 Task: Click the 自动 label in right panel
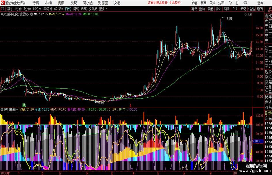pos(268,113)
